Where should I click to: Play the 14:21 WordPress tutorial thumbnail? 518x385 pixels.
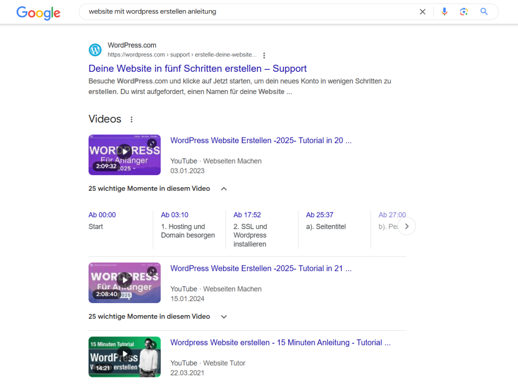tap(124, 354)
